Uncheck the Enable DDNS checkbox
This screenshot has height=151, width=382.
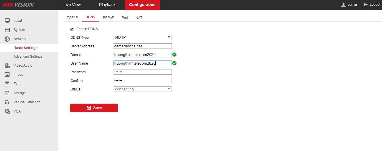[x=72, y=29]
